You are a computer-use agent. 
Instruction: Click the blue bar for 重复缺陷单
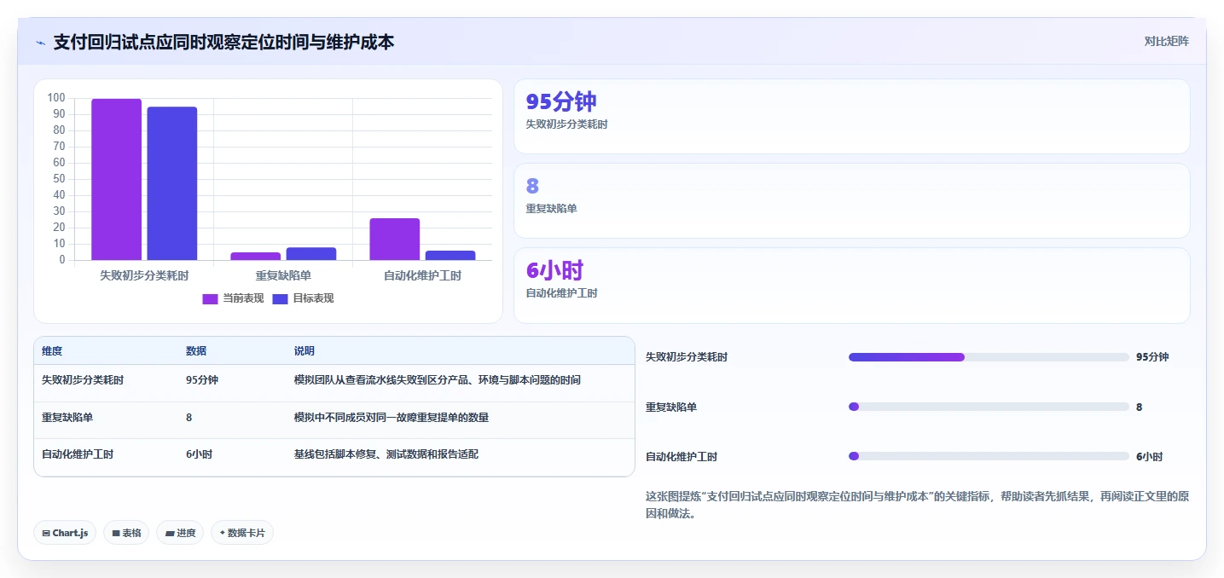(x=311, y=253)
